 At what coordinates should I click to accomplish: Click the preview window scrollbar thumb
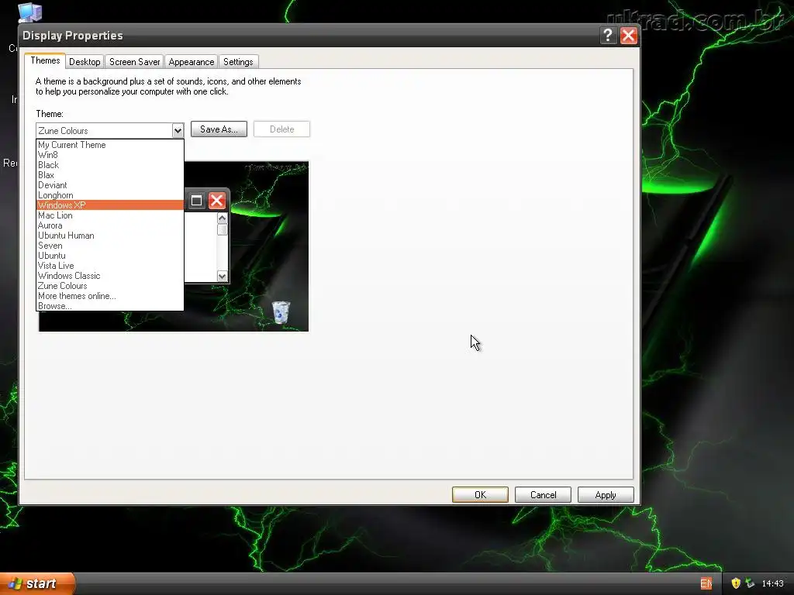223,229
